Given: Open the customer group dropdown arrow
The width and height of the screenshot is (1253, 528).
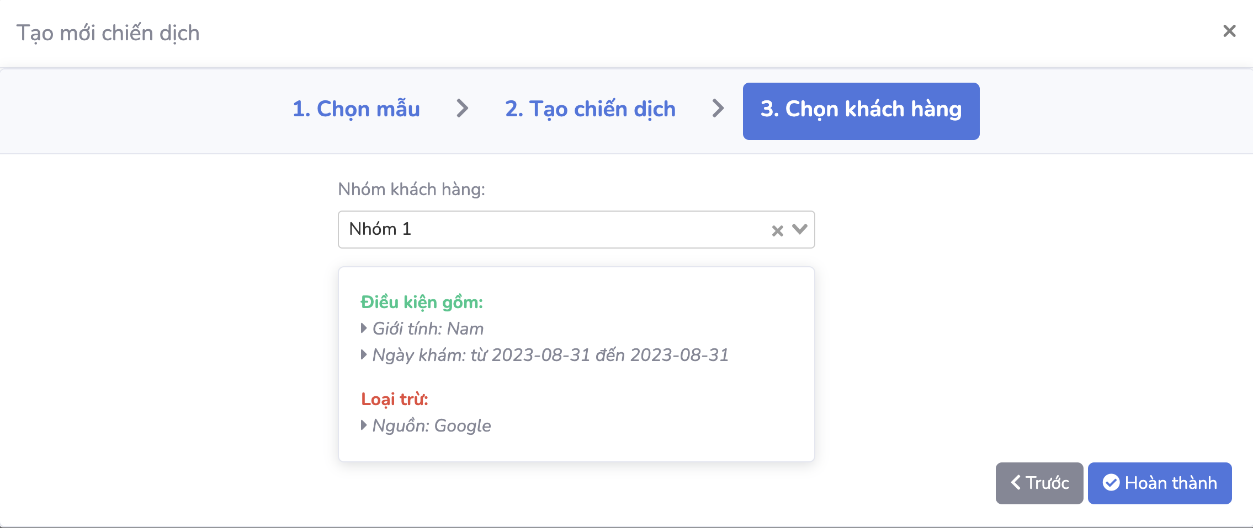Looking at the screenshot, I should point(799,229).
